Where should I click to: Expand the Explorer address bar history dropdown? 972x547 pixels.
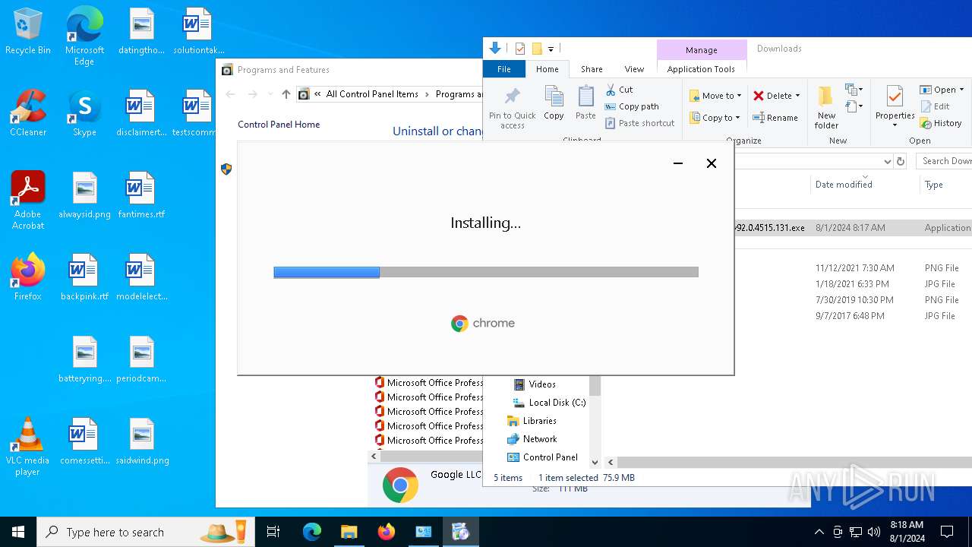point(887,161)
